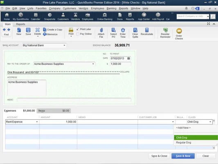This screenshot has width=218, height=164.
Task: Maximize the form with full-screen icon
Action: point(209,24)
